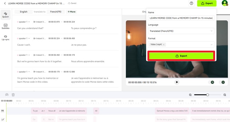Click the back arrow to leave project

tap(5, 3)
